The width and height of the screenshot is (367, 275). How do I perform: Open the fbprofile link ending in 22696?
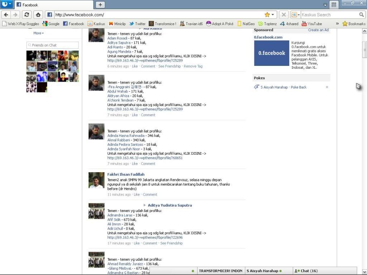point(145,238)
